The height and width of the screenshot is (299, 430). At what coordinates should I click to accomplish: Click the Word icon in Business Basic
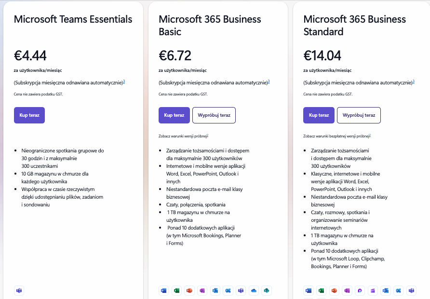[x=164, y=290]
